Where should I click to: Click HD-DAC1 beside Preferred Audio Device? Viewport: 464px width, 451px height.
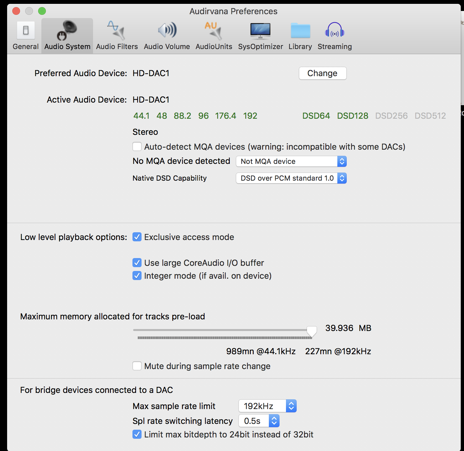[151, 73]
